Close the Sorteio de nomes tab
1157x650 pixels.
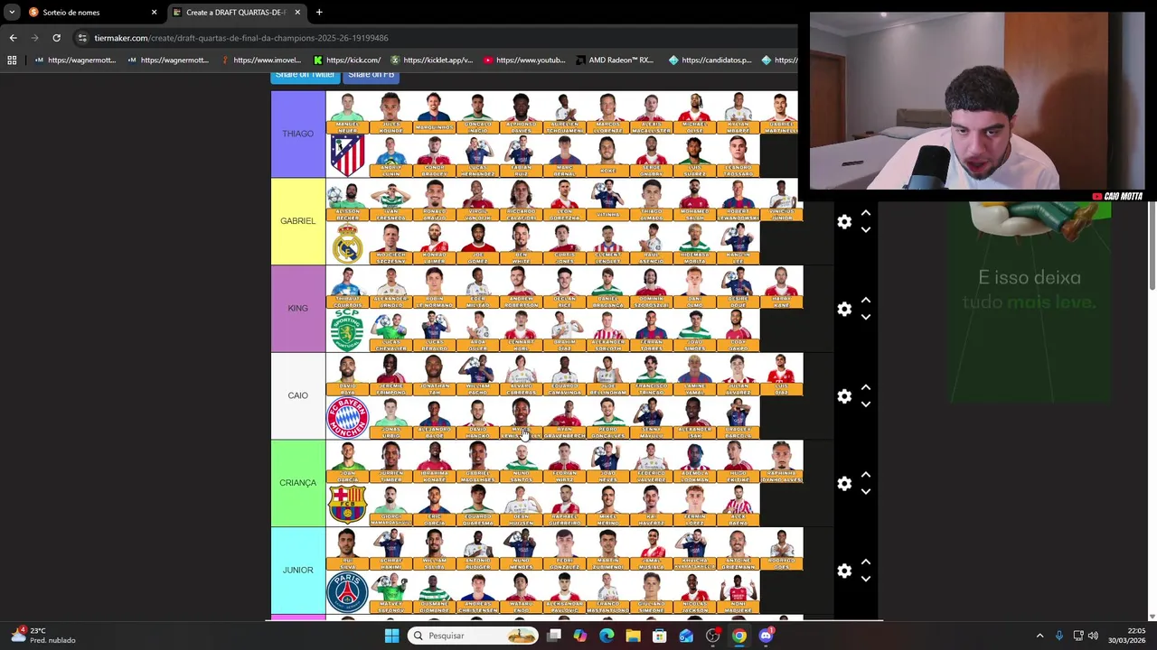154,13
